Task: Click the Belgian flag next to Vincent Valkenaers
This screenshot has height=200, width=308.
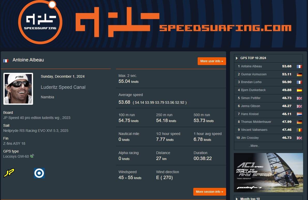Action: pos(299,130)
